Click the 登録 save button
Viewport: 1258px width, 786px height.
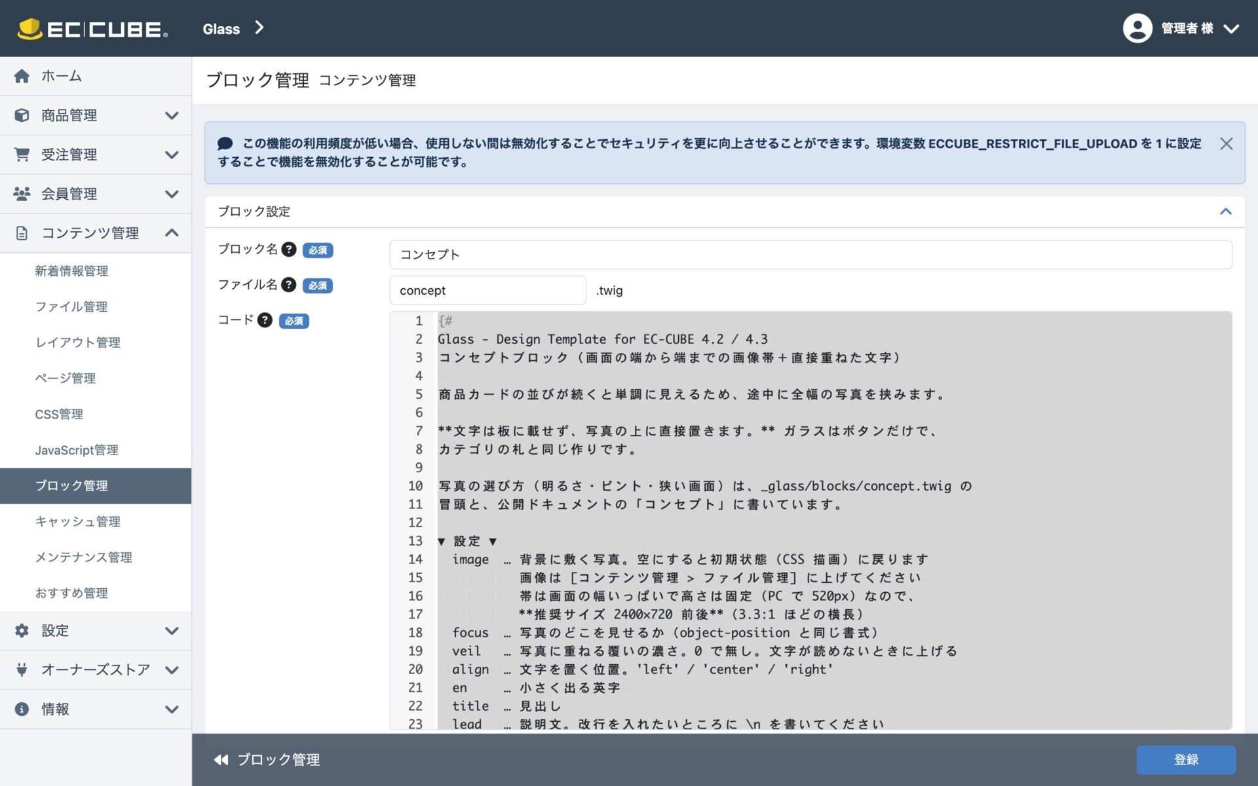tap(1186, 760)
